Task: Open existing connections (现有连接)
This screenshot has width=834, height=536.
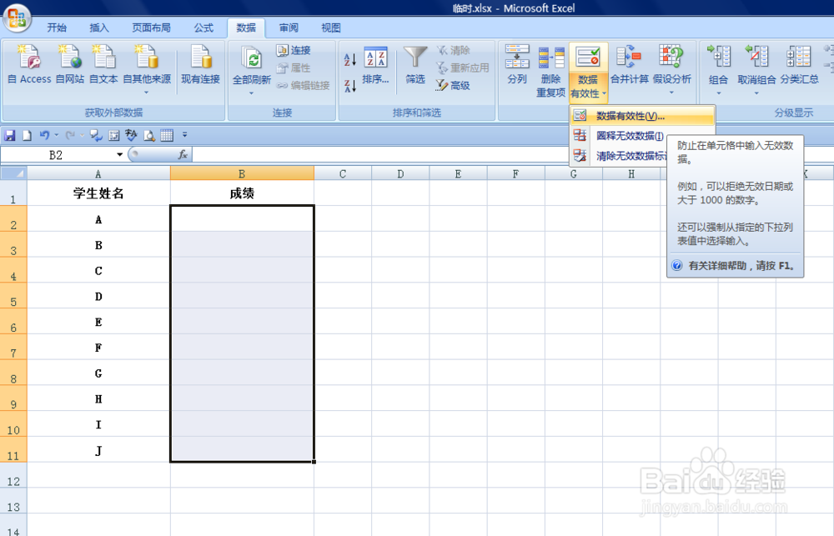Action: click(200, 65)
